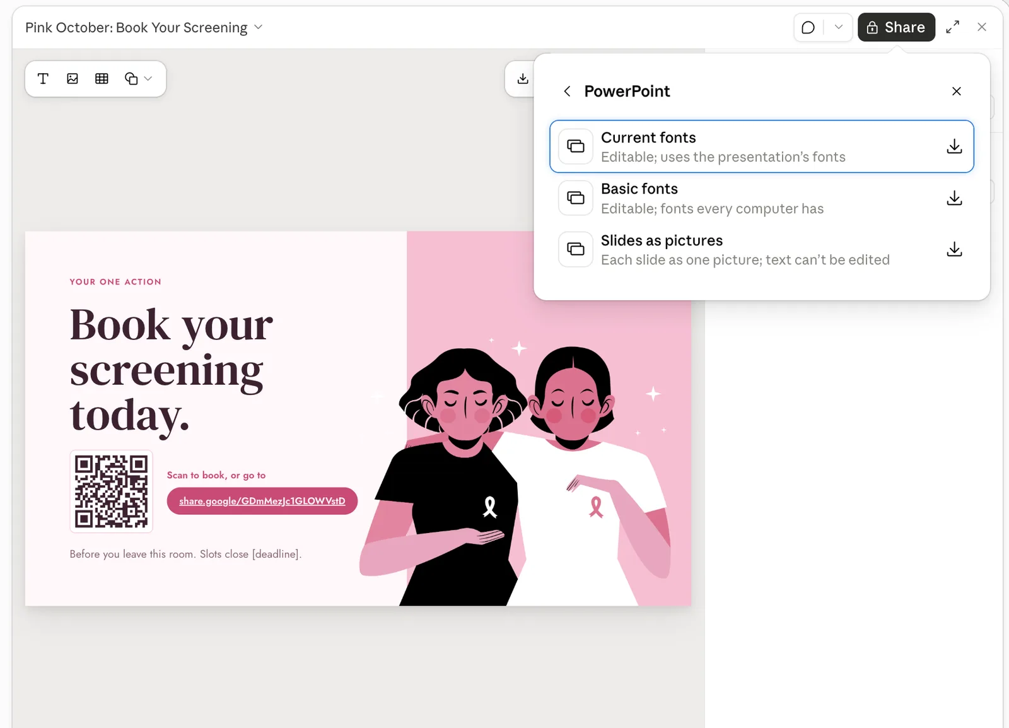This screenshot has height=728, width=1009.
Task: Select the two women illustration
Action: (515, 476)
